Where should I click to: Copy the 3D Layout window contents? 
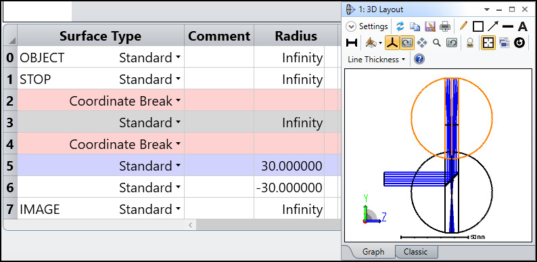415,26
